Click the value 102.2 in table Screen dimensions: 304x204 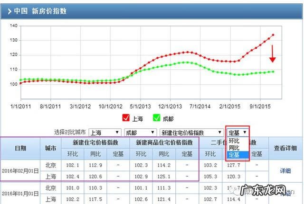point(73,199)
